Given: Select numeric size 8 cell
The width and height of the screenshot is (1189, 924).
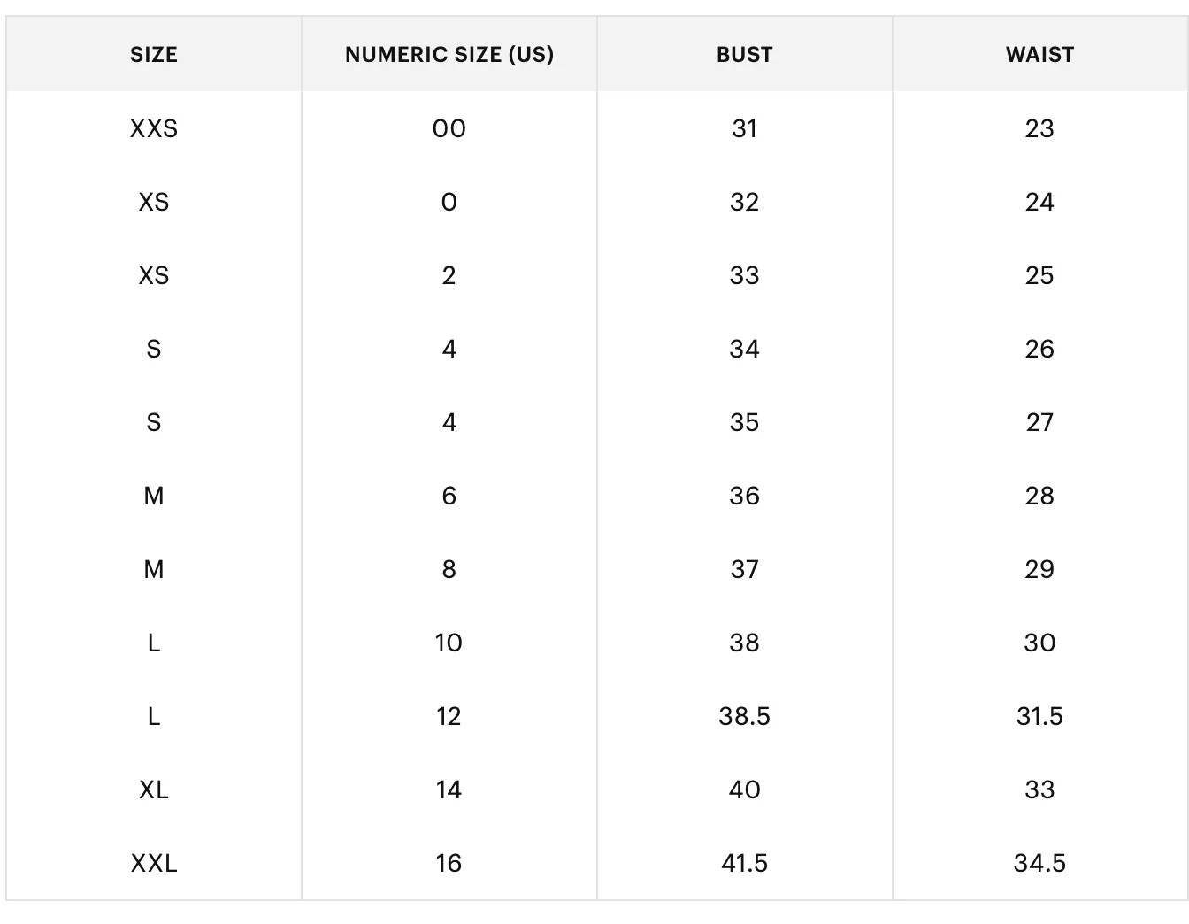Looking at the screenshot, I should (449, 569).
